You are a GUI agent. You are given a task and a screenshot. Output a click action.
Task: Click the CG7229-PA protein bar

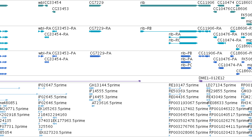(95, 56)
